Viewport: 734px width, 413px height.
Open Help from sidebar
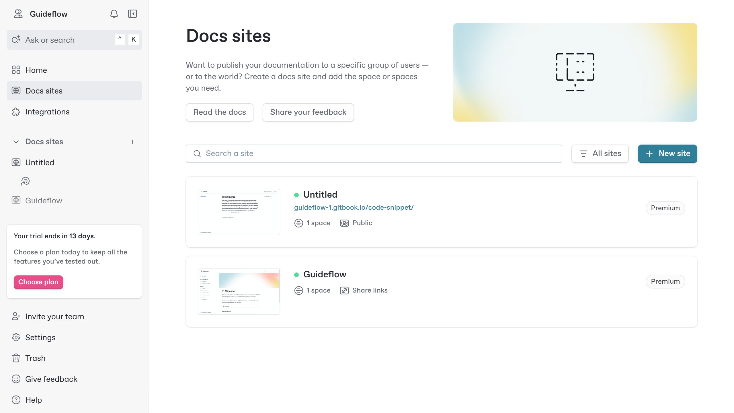[74, 400]
